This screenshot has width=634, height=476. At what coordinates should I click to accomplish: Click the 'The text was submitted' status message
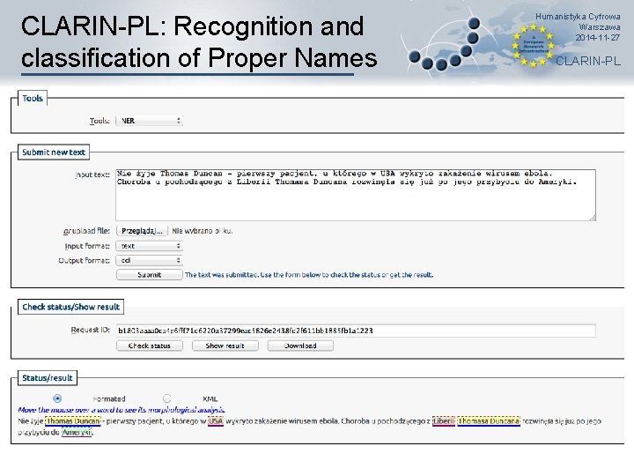click(309, 274)
